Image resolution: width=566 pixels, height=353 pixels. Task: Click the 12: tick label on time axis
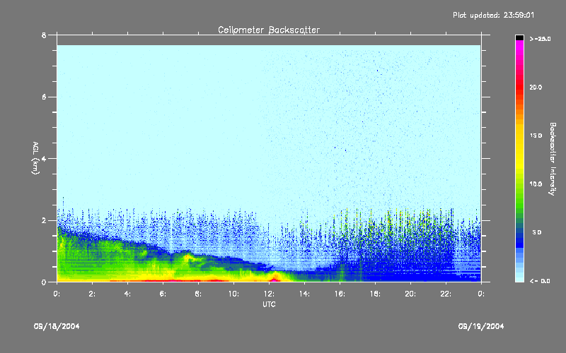click(x=269, y=294)
